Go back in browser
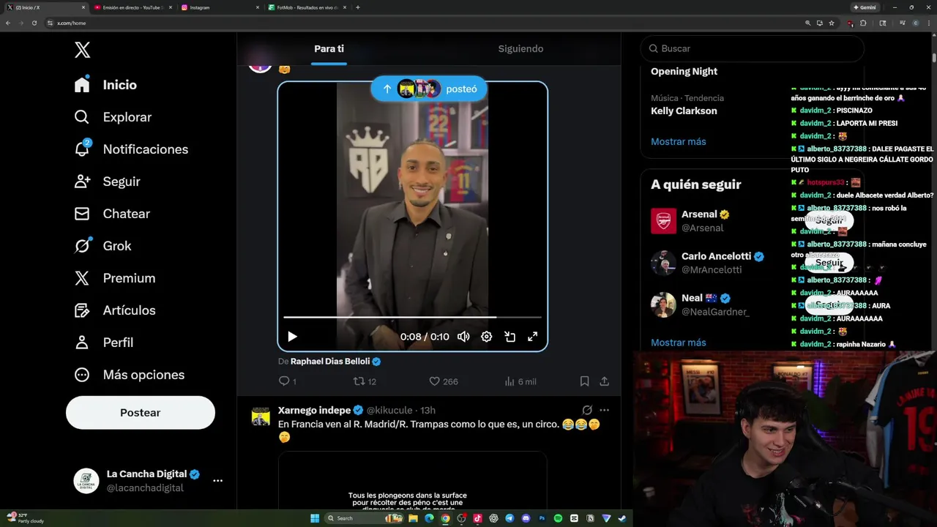Viewport: 937px width, 527px height. 8,23
